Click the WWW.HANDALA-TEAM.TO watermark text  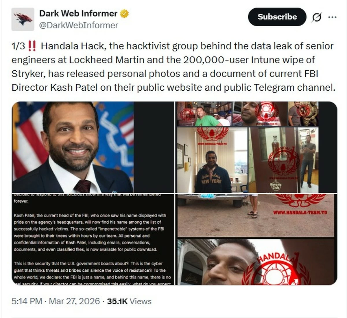pos(300,213)
